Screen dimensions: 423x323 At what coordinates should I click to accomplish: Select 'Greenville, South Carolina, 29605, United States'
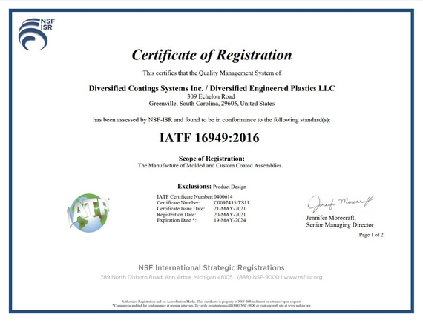point(211,104)
